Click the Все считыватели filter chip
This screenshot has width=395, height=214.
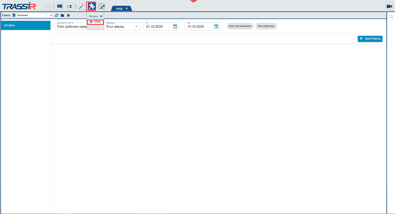coord(240,26)
